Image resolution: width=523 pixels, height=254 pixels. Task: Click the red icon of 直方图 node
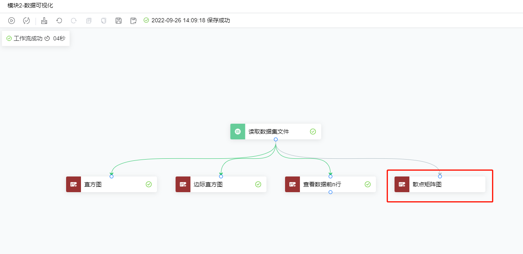(74, 184)
